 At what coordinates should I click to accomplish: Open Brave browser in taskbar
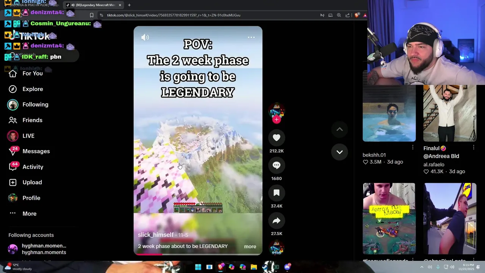(x=221, y=267)
